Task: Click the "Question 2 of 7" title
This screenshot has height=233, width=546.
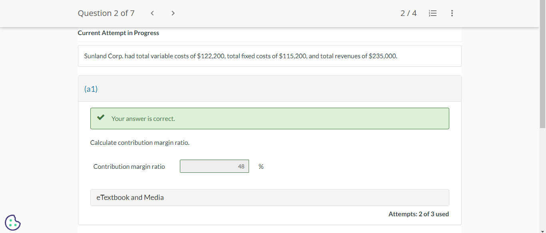Action: pyautogui.click(x=106, y=13)
